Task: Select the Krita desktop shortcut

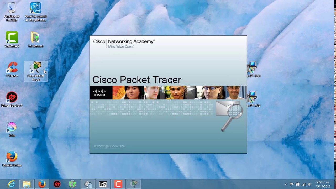Action: click(12, 129)
